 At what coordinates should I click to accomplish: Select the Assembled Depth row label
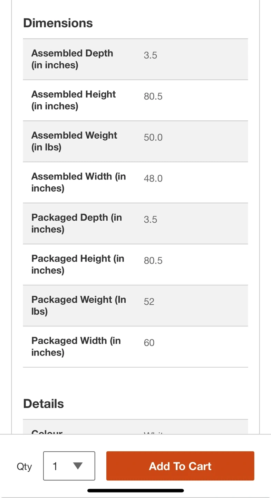click(x=72, y=59)
